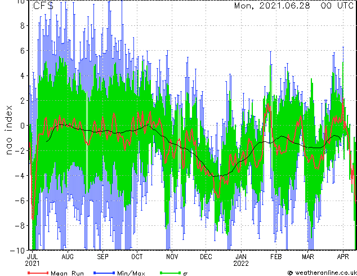Click the y-axis value 0
The width and height of the screenshot is (357, 276).
pos(23,126)
